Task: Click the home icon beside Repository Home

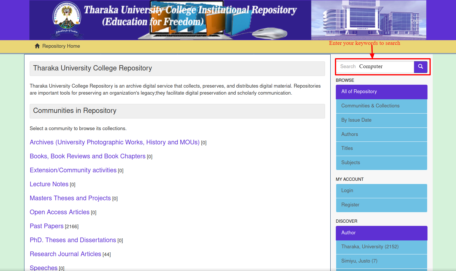Action: 37,46
